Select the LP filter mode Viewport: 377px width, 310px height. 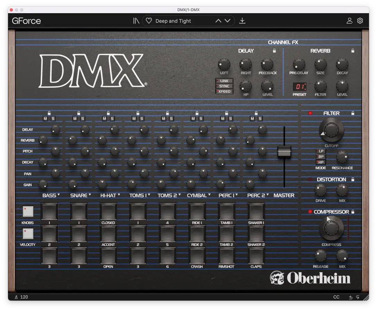click(321, 151)
